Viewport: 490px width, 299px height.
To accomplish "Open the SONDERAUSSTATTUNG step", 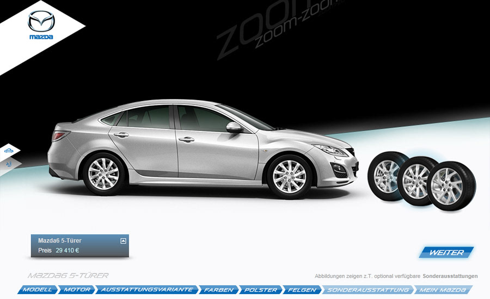I will (x=368, y=290).
